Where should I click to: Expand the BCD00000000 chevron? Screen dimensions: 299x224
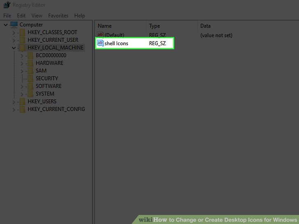click(x=22, y=56)
